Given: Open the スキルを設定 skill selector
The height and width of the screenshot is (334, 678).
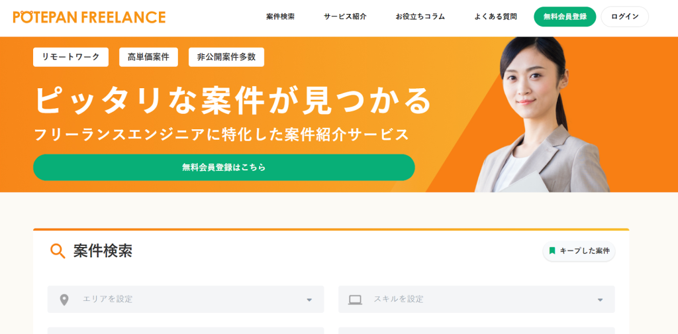Looking at the screenshot, I should pyautogui.click(x=477, y=299).
